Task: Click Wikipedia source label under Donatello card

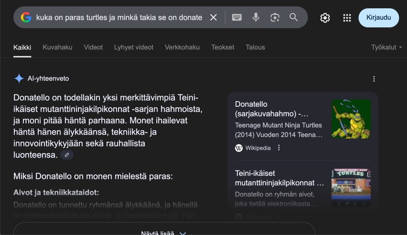Action: (258, 148)
